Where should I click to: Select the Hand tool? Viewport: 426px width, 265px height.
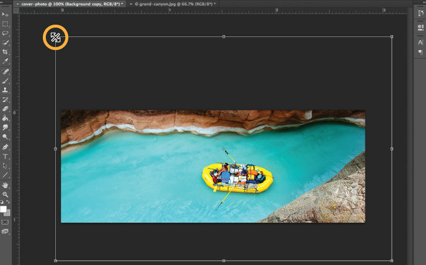[x=5, y=185]
